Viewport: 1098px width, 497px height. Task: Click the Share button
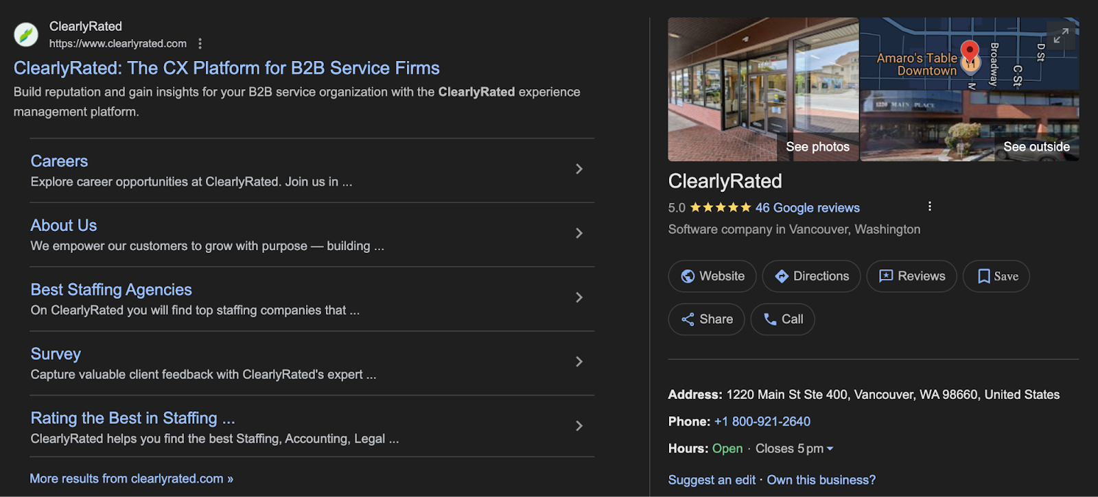706,319
